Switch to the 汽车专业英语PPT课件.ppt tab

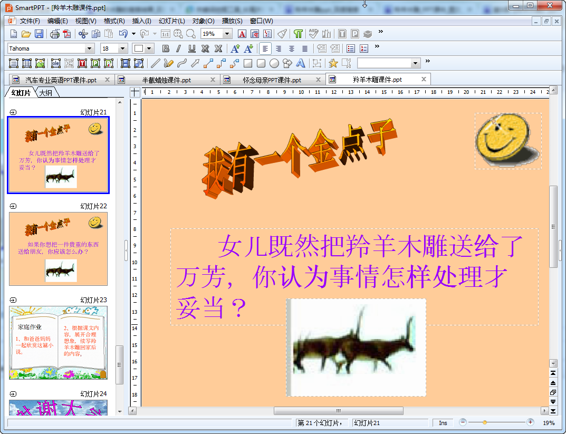click(x=61, y=80)
